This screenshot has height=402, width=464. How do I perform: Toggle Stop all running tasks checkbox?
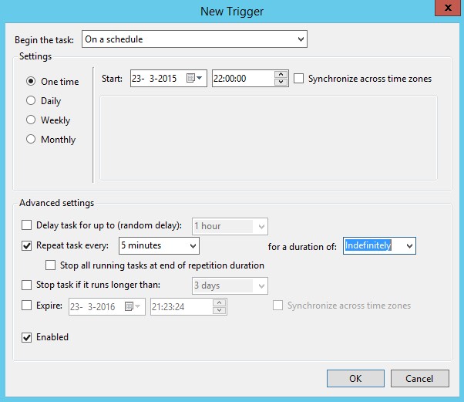(x=51, y=265)
